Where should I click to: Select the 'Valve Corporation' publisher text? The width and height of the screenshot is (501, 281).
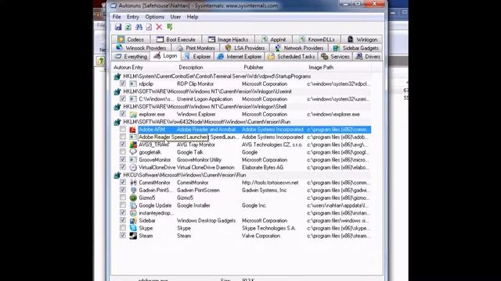pos(261,236)
